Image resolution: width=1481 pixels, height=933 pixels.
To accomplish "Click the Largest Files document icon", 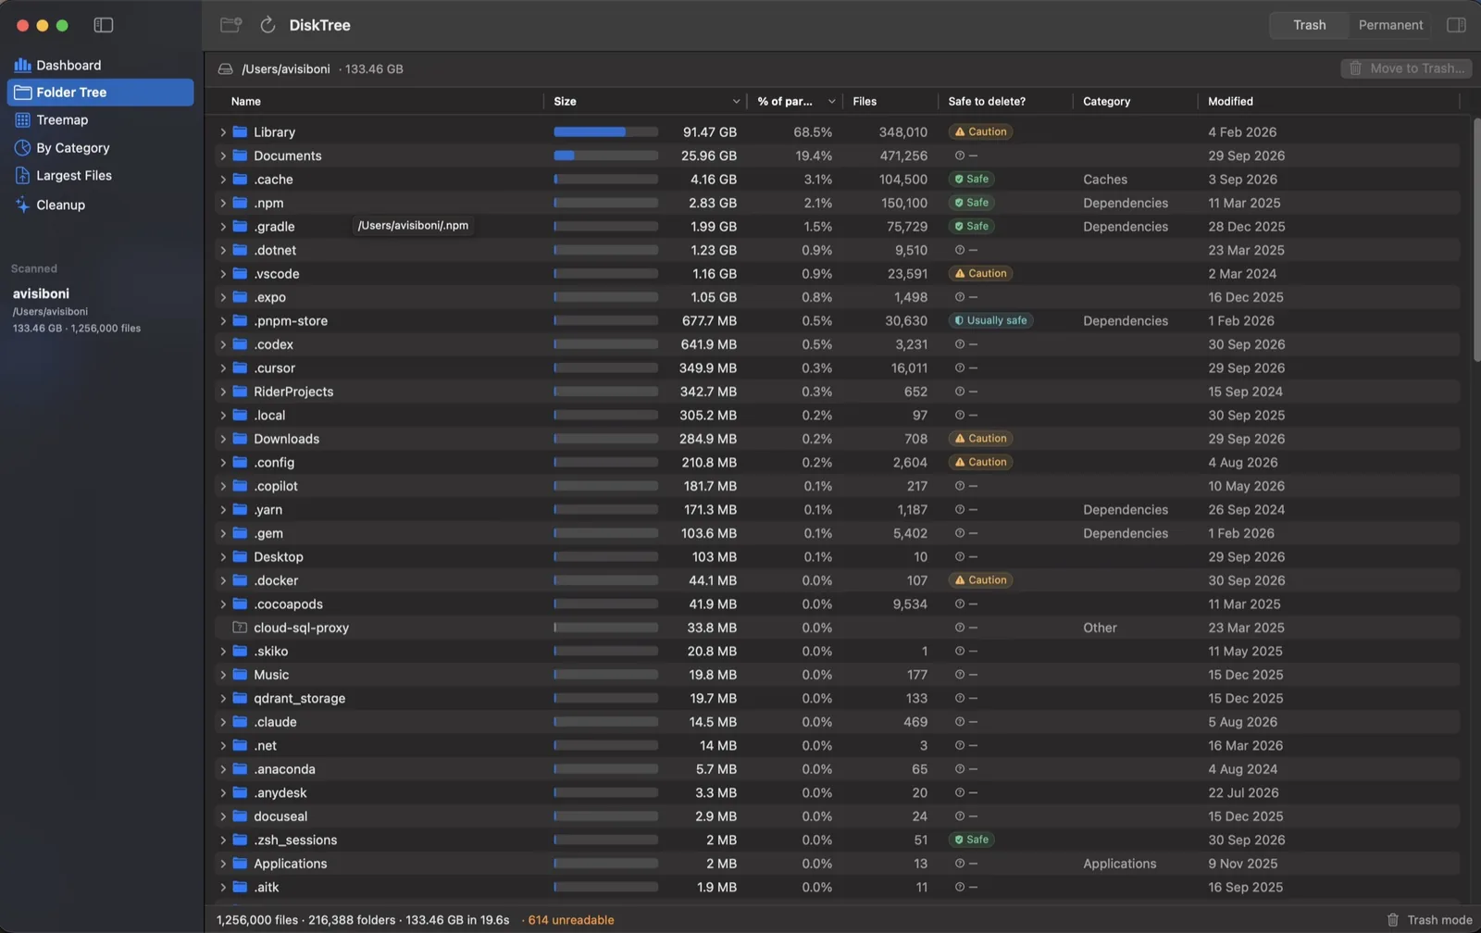I will [22, 175].
